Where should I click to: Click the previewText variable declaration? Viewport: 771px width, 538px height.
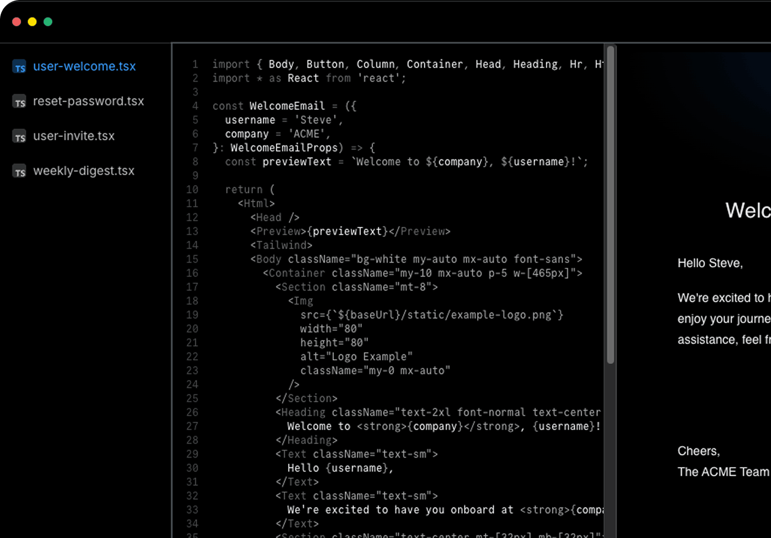296,162
